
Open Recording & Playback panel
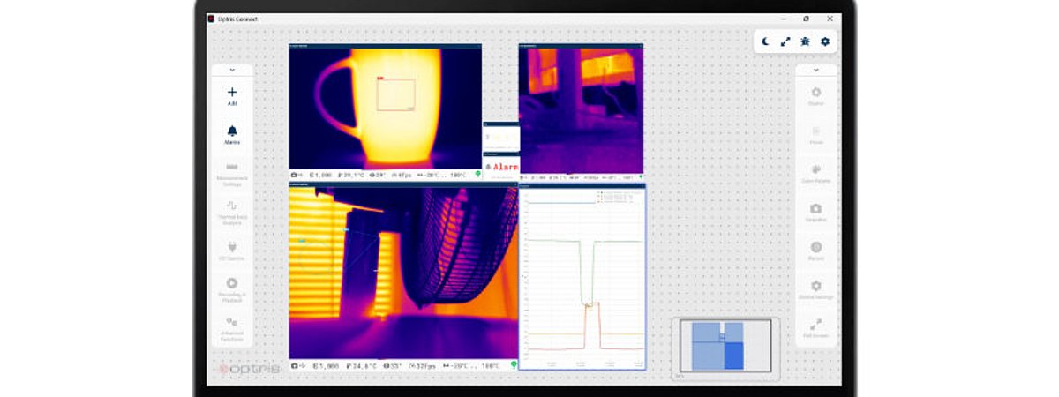(232, 288)
